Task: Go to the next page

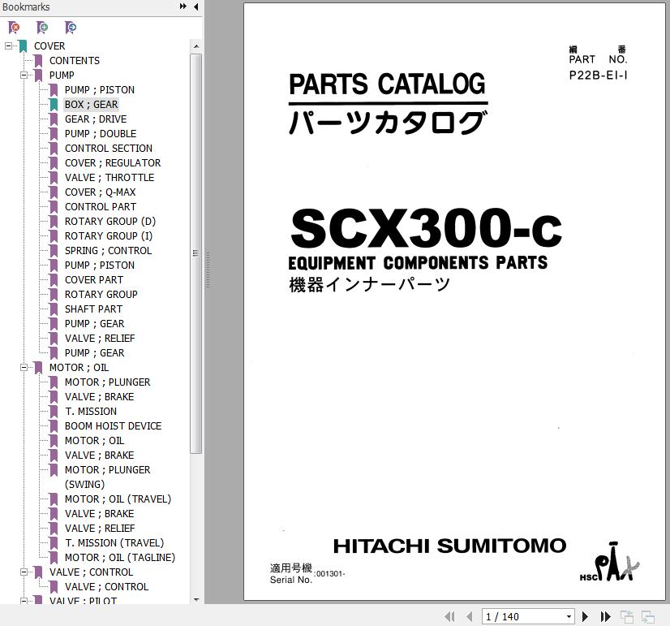Action: pyautogui.click(x=585, y=616)
